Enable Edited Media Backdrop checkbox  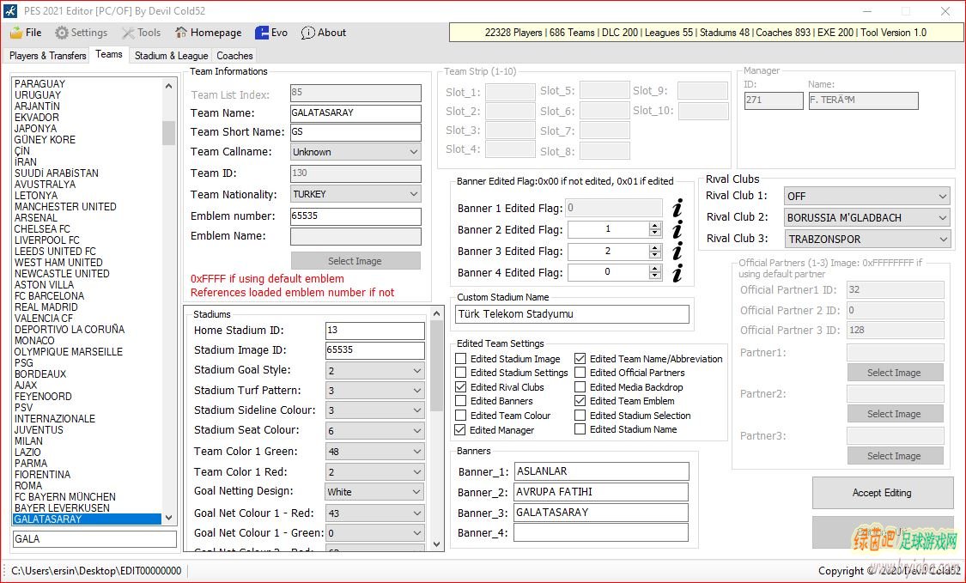(x=580, y=387)
